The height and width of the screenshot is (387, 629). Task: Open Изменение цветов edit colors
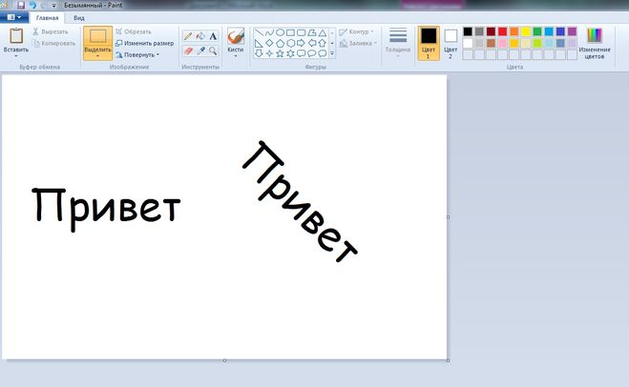[595, 44]
